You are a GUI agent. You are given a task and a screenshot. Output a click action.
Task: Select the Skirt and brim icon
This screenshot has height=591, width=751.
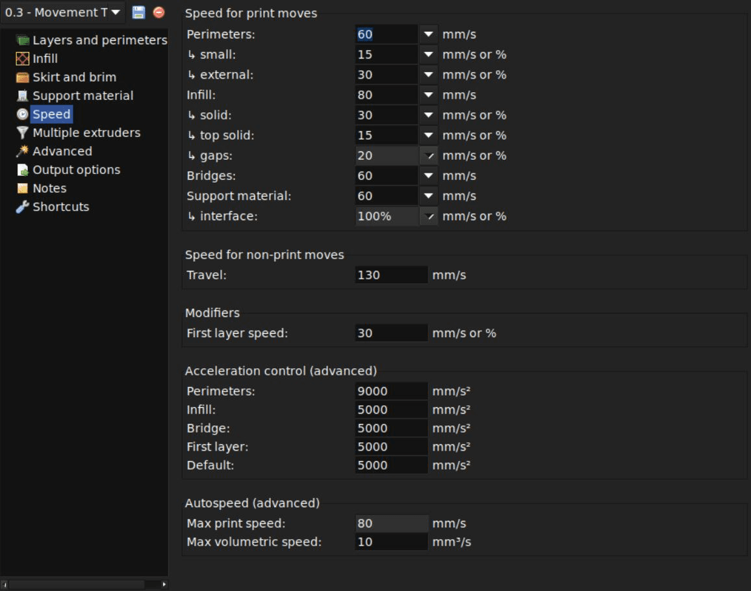[23, 77]
